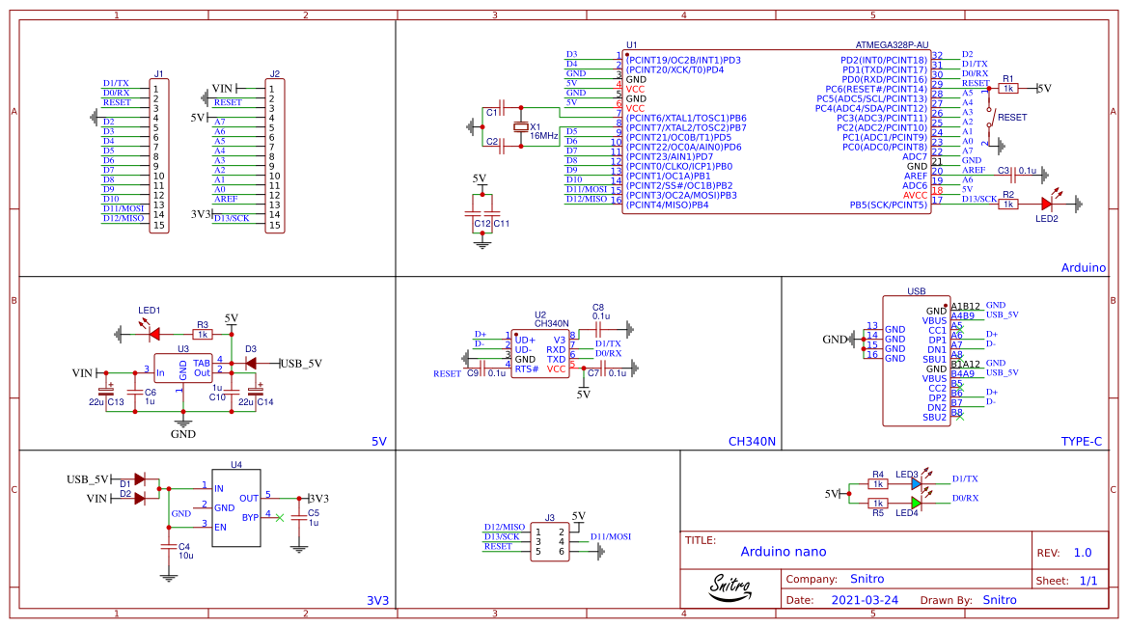Select the green LED4 symbol

(x=916, y=503)
